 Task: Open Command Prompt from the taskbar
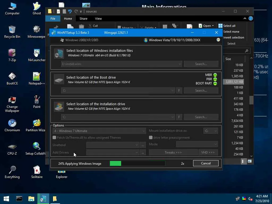point(19,199)
